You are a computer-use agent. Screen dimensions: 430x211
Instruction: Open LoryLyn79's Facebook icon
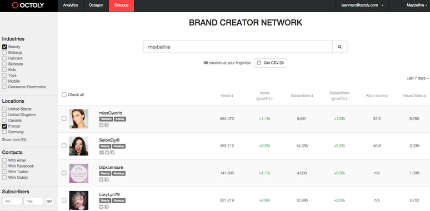[x=107, y=207]
